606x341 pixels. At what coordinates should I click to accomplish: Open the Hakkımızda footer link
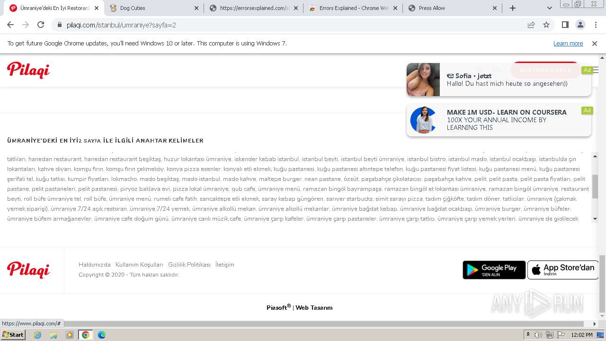pyautogui.click(x=95, y=265)
